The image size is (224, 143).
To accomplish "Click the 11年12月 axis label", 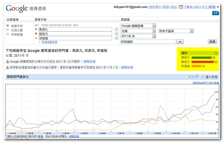I will click(212, 133).
